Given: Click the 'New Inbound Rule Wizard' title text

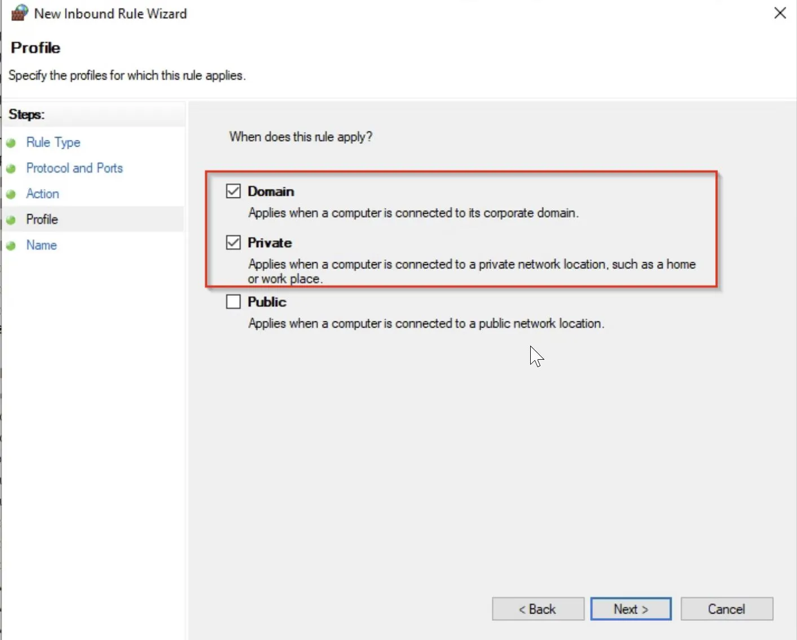Looking at the screenshot, I should tap(111, 14).
